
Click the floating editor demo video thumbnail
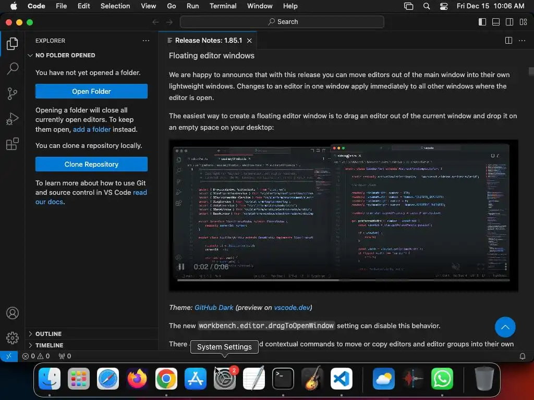[343, 215]
